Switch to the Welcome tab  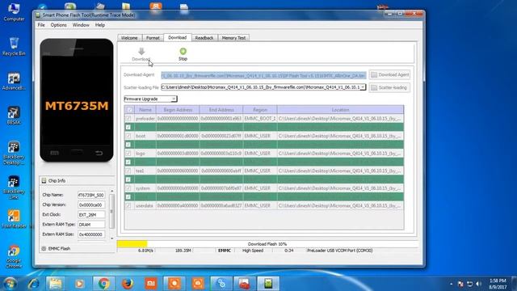(x=129, y=38)
